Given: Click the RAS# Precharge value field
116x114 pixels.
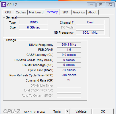Looking at the screenshot, I should 69,65.
